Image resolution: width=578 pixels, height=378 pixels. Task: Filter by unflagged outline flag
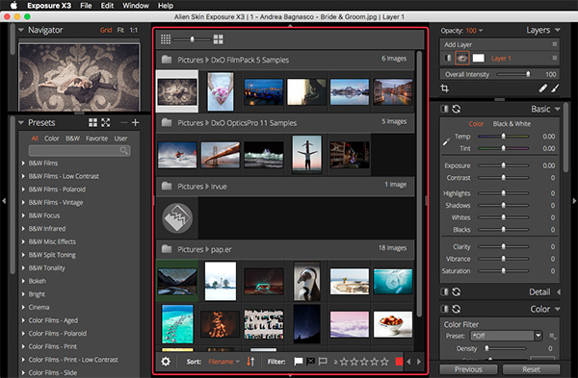pos(323,362)
